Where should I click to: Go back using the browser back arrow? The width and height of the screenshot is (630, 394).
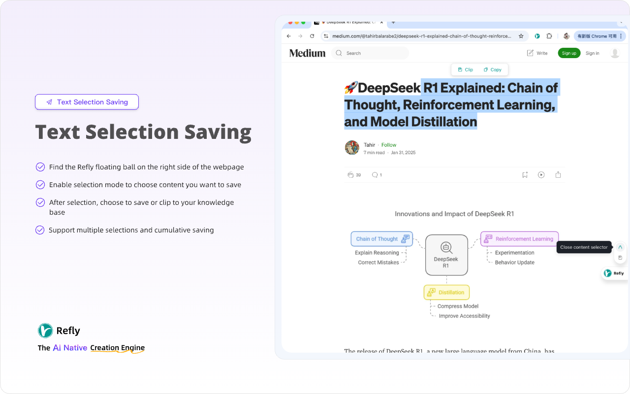pyautogui.click(x=289, y=36)
